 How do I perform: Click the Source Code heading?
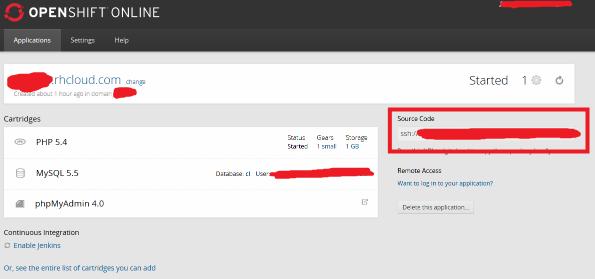coord(416,119)
